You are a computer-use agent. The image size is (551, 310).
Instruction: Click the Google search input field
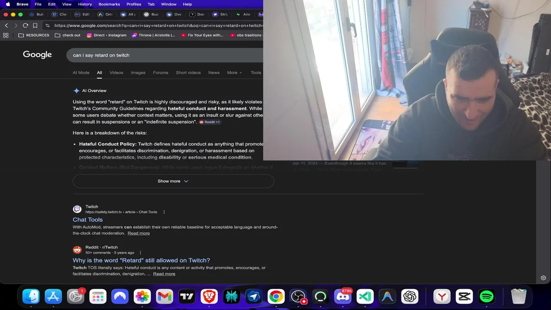(x=165, y=55)
